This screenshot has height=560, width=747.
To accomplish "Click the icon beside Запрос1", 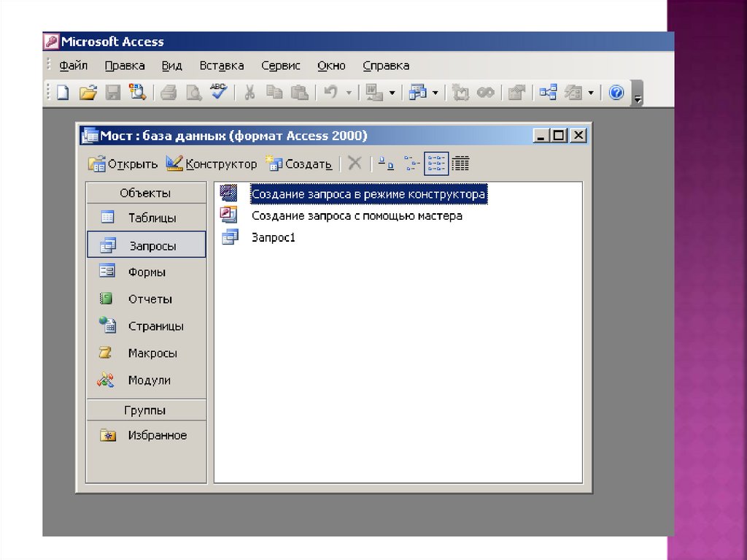I will pos(230,237).
